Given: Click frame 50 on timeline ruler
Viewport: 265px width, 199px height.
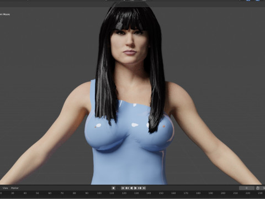Looking at the screenshot, I should 38,193.
